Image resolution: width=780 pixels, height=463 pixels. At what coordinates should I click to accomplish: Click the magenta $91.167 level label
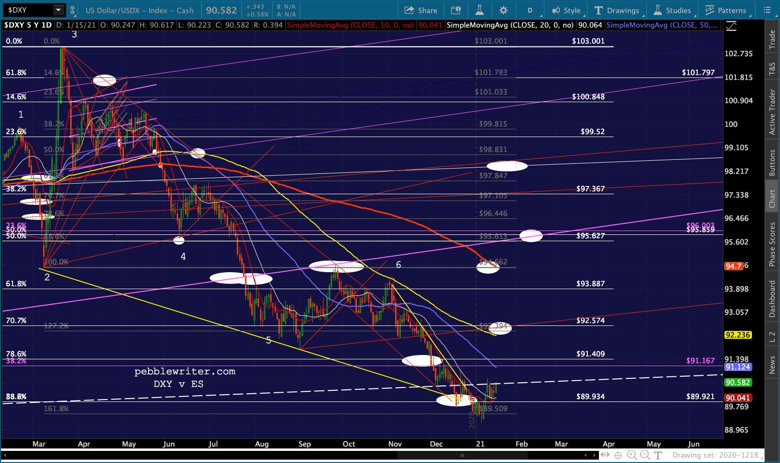coord(701,361)
